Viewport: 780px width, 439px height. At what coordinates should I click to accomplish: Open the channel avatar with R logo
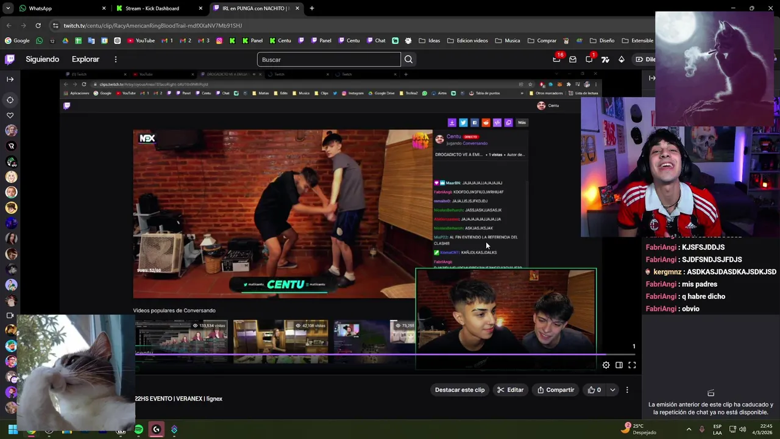click(x=11, y=146)
